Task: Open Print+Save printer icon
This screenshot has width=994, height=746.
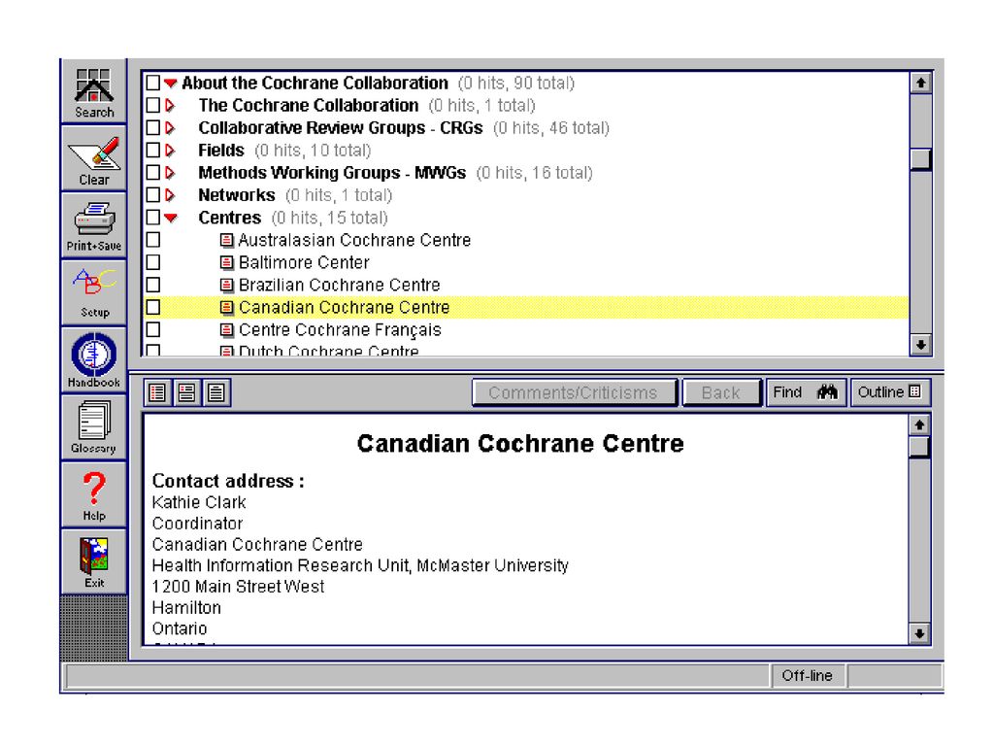Action: point(94,225)
